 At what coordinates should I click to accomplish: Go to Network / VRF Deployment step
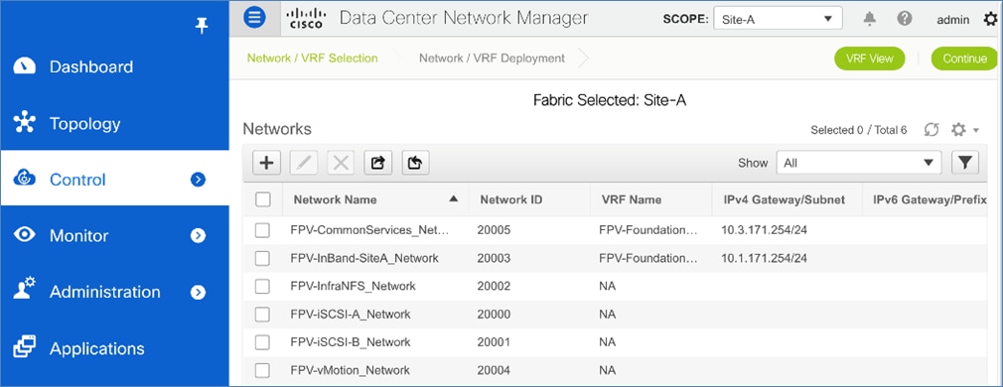492,59
